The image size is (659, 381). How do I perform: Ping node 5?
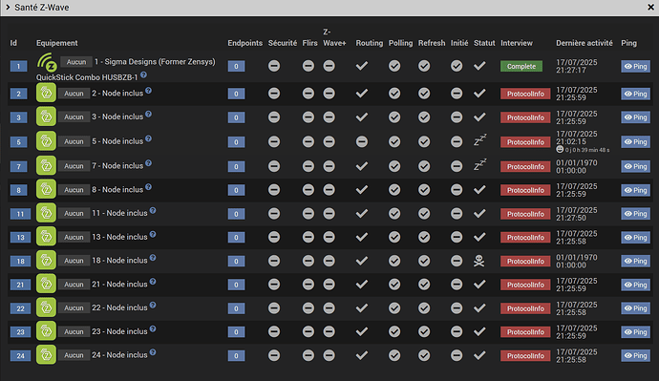635,141
